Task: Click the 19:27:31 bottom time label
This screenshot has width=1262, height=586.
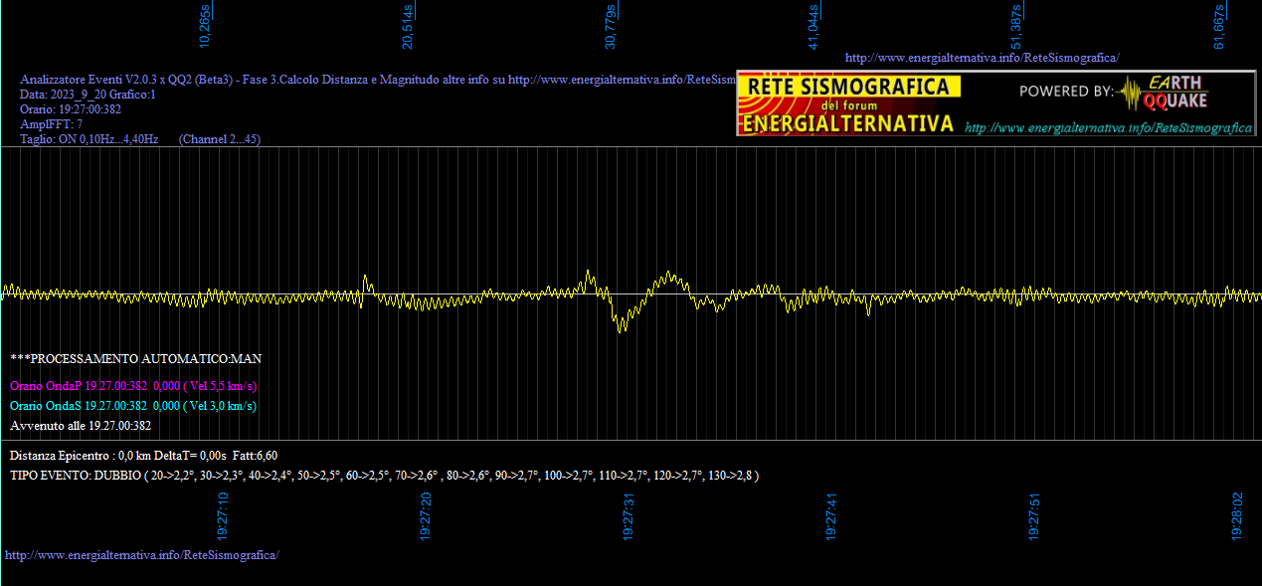Action: pos(629,515)
